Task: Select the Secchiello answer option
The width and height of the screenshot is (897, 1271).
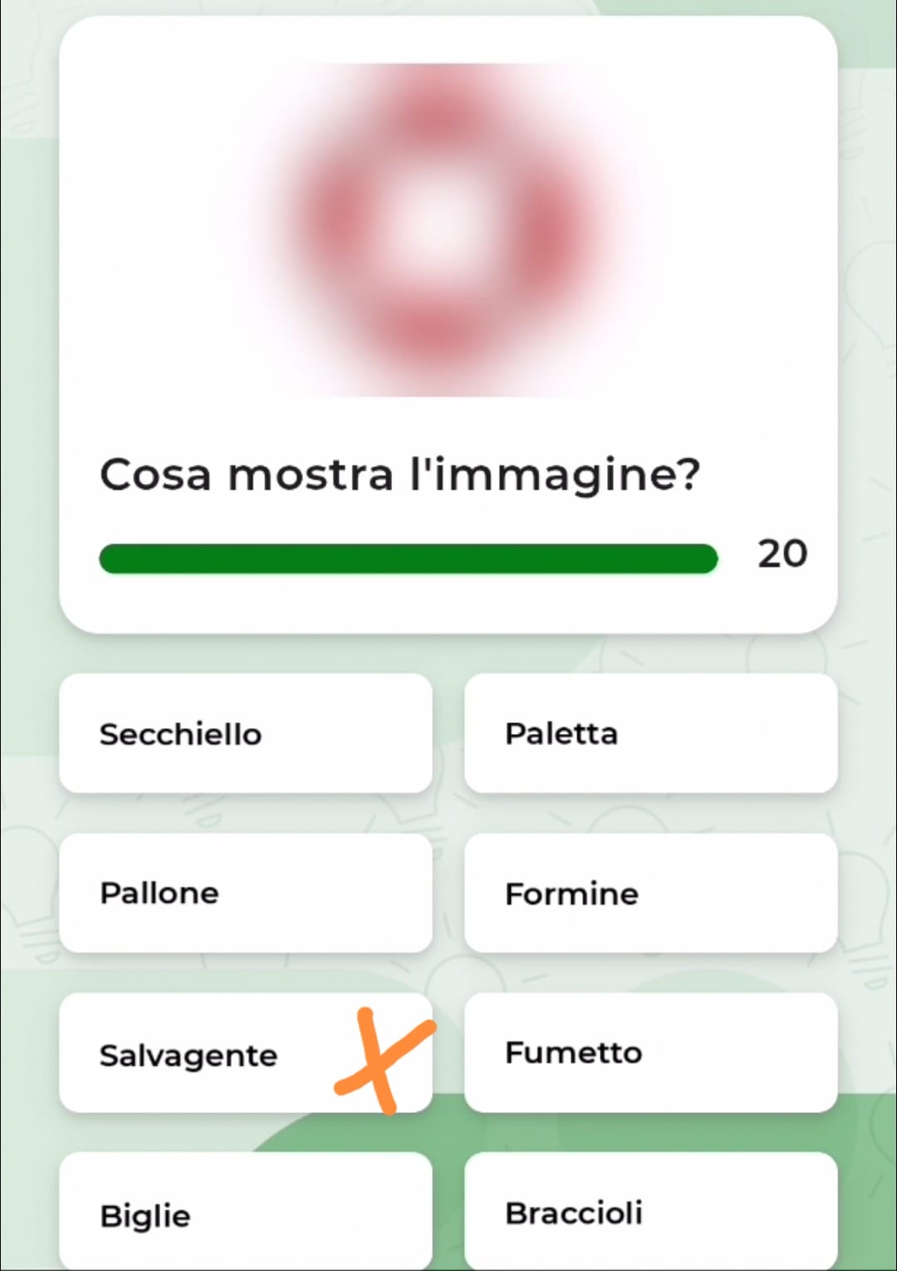Action: pyautogui.click(x=246, y=733)
